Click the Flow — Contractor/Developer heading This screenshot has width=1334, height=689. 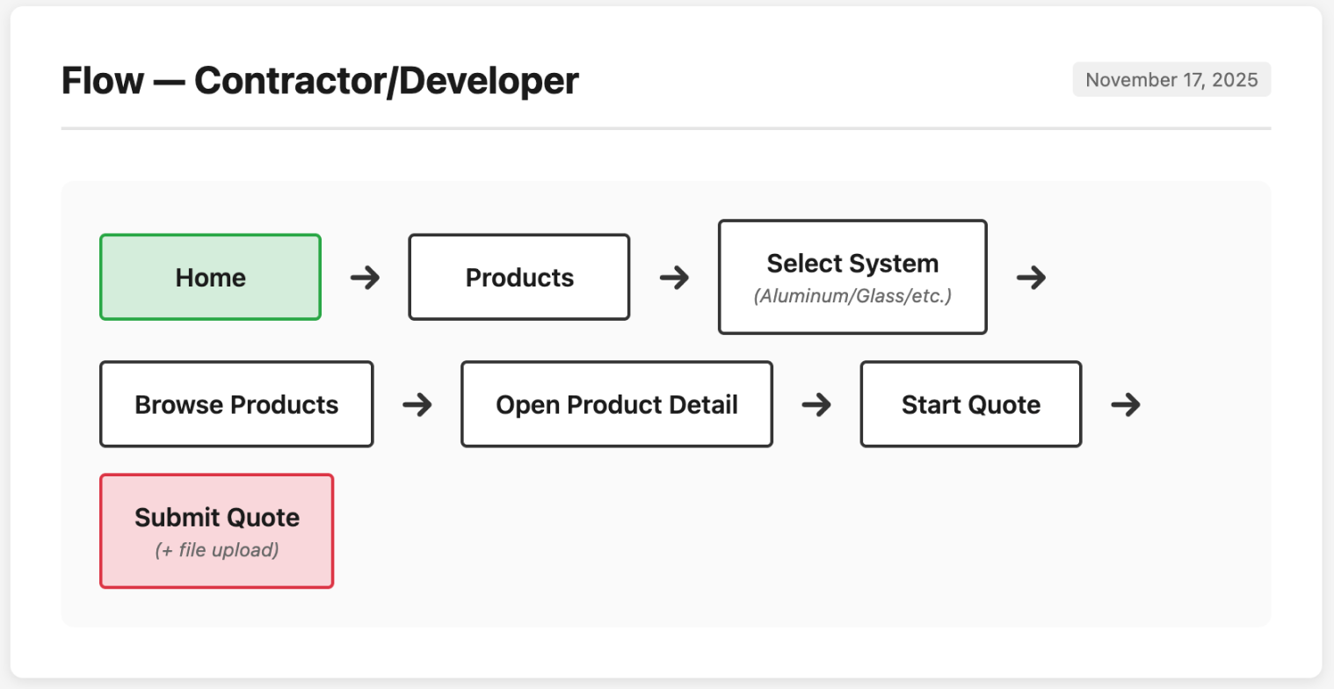coord(320,81)
